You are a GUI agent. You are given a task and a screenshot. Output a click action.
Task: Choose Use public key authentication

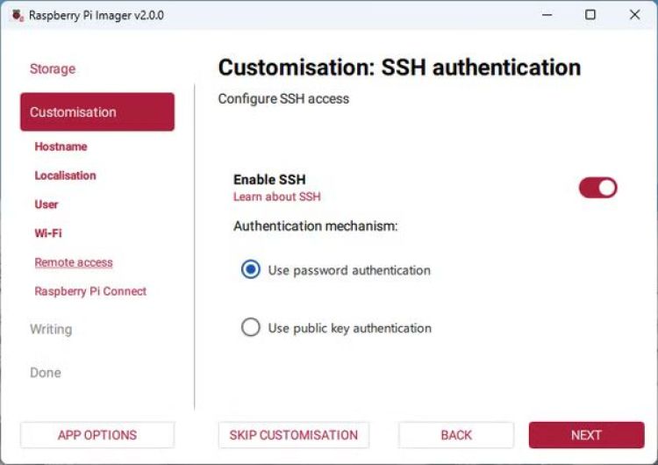point(251,328)
